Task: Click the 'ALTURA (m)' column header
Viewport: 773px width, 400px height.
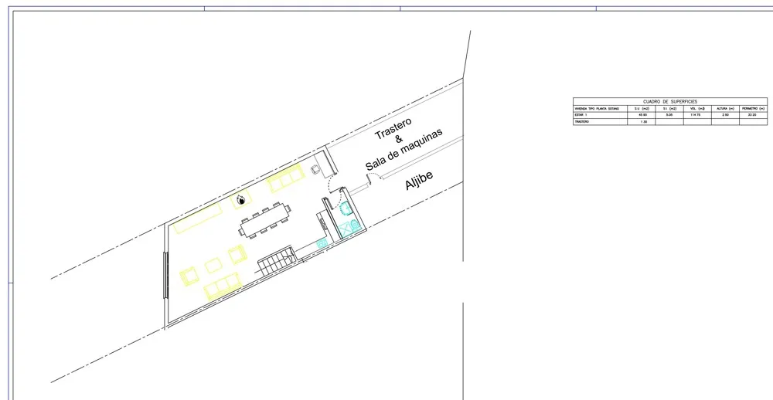Action: click(725, 109)
